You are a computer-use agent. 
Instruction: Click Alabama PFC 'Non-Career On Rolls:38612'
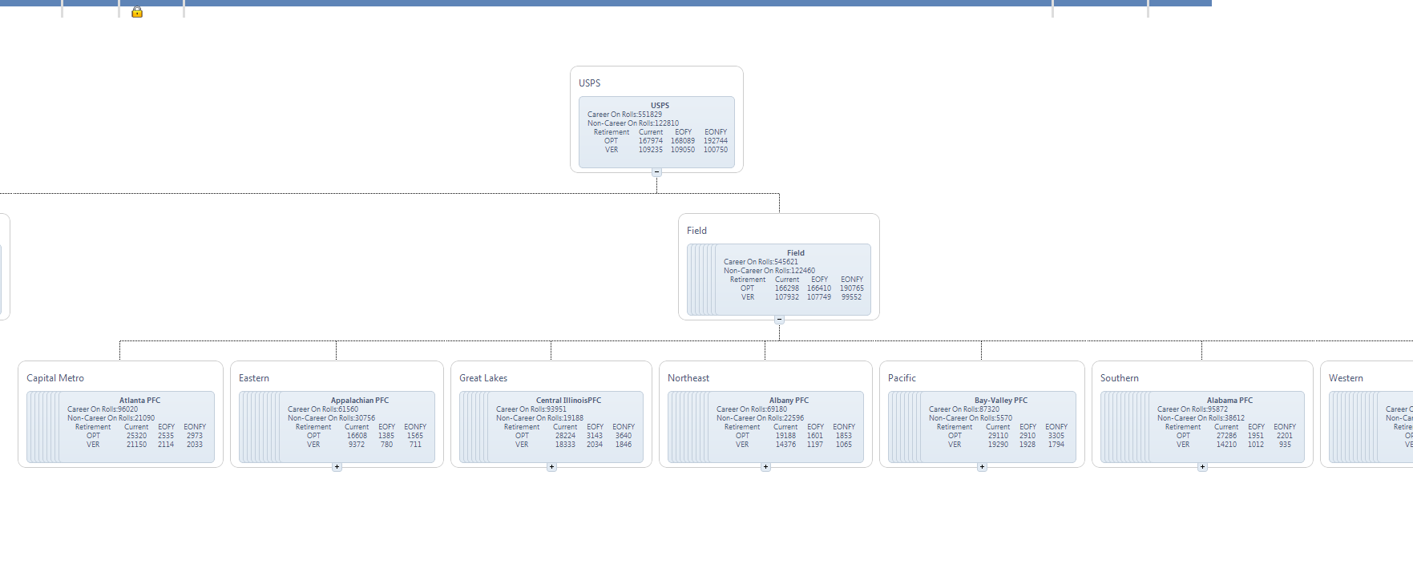[1201, 418]
